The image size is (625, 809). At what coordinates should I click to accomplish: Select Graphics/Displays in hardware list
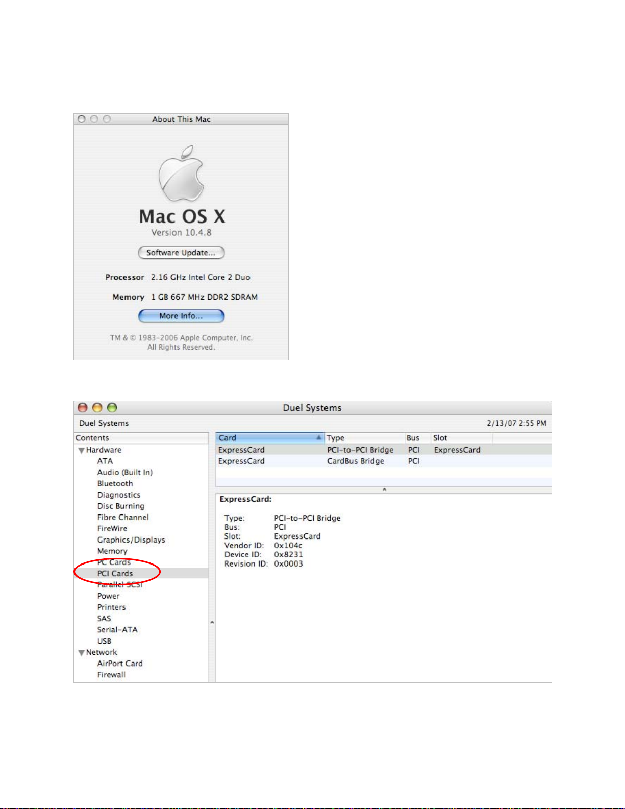[x=131, y=540]
